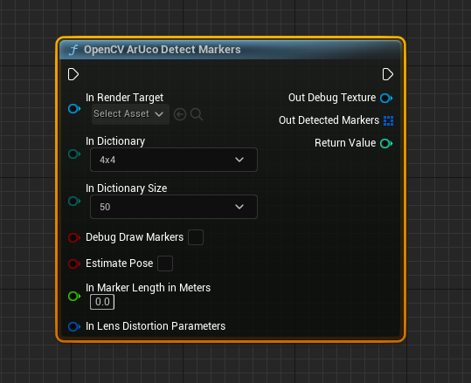The image size is (471, 383).
Task: Click the Out Detected Markers label
Action: 329,120
